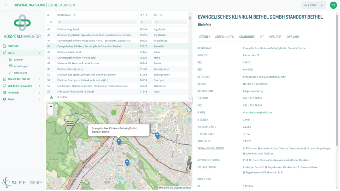
Task: Click the clear filter icon in table
Action: click(51, 22)
